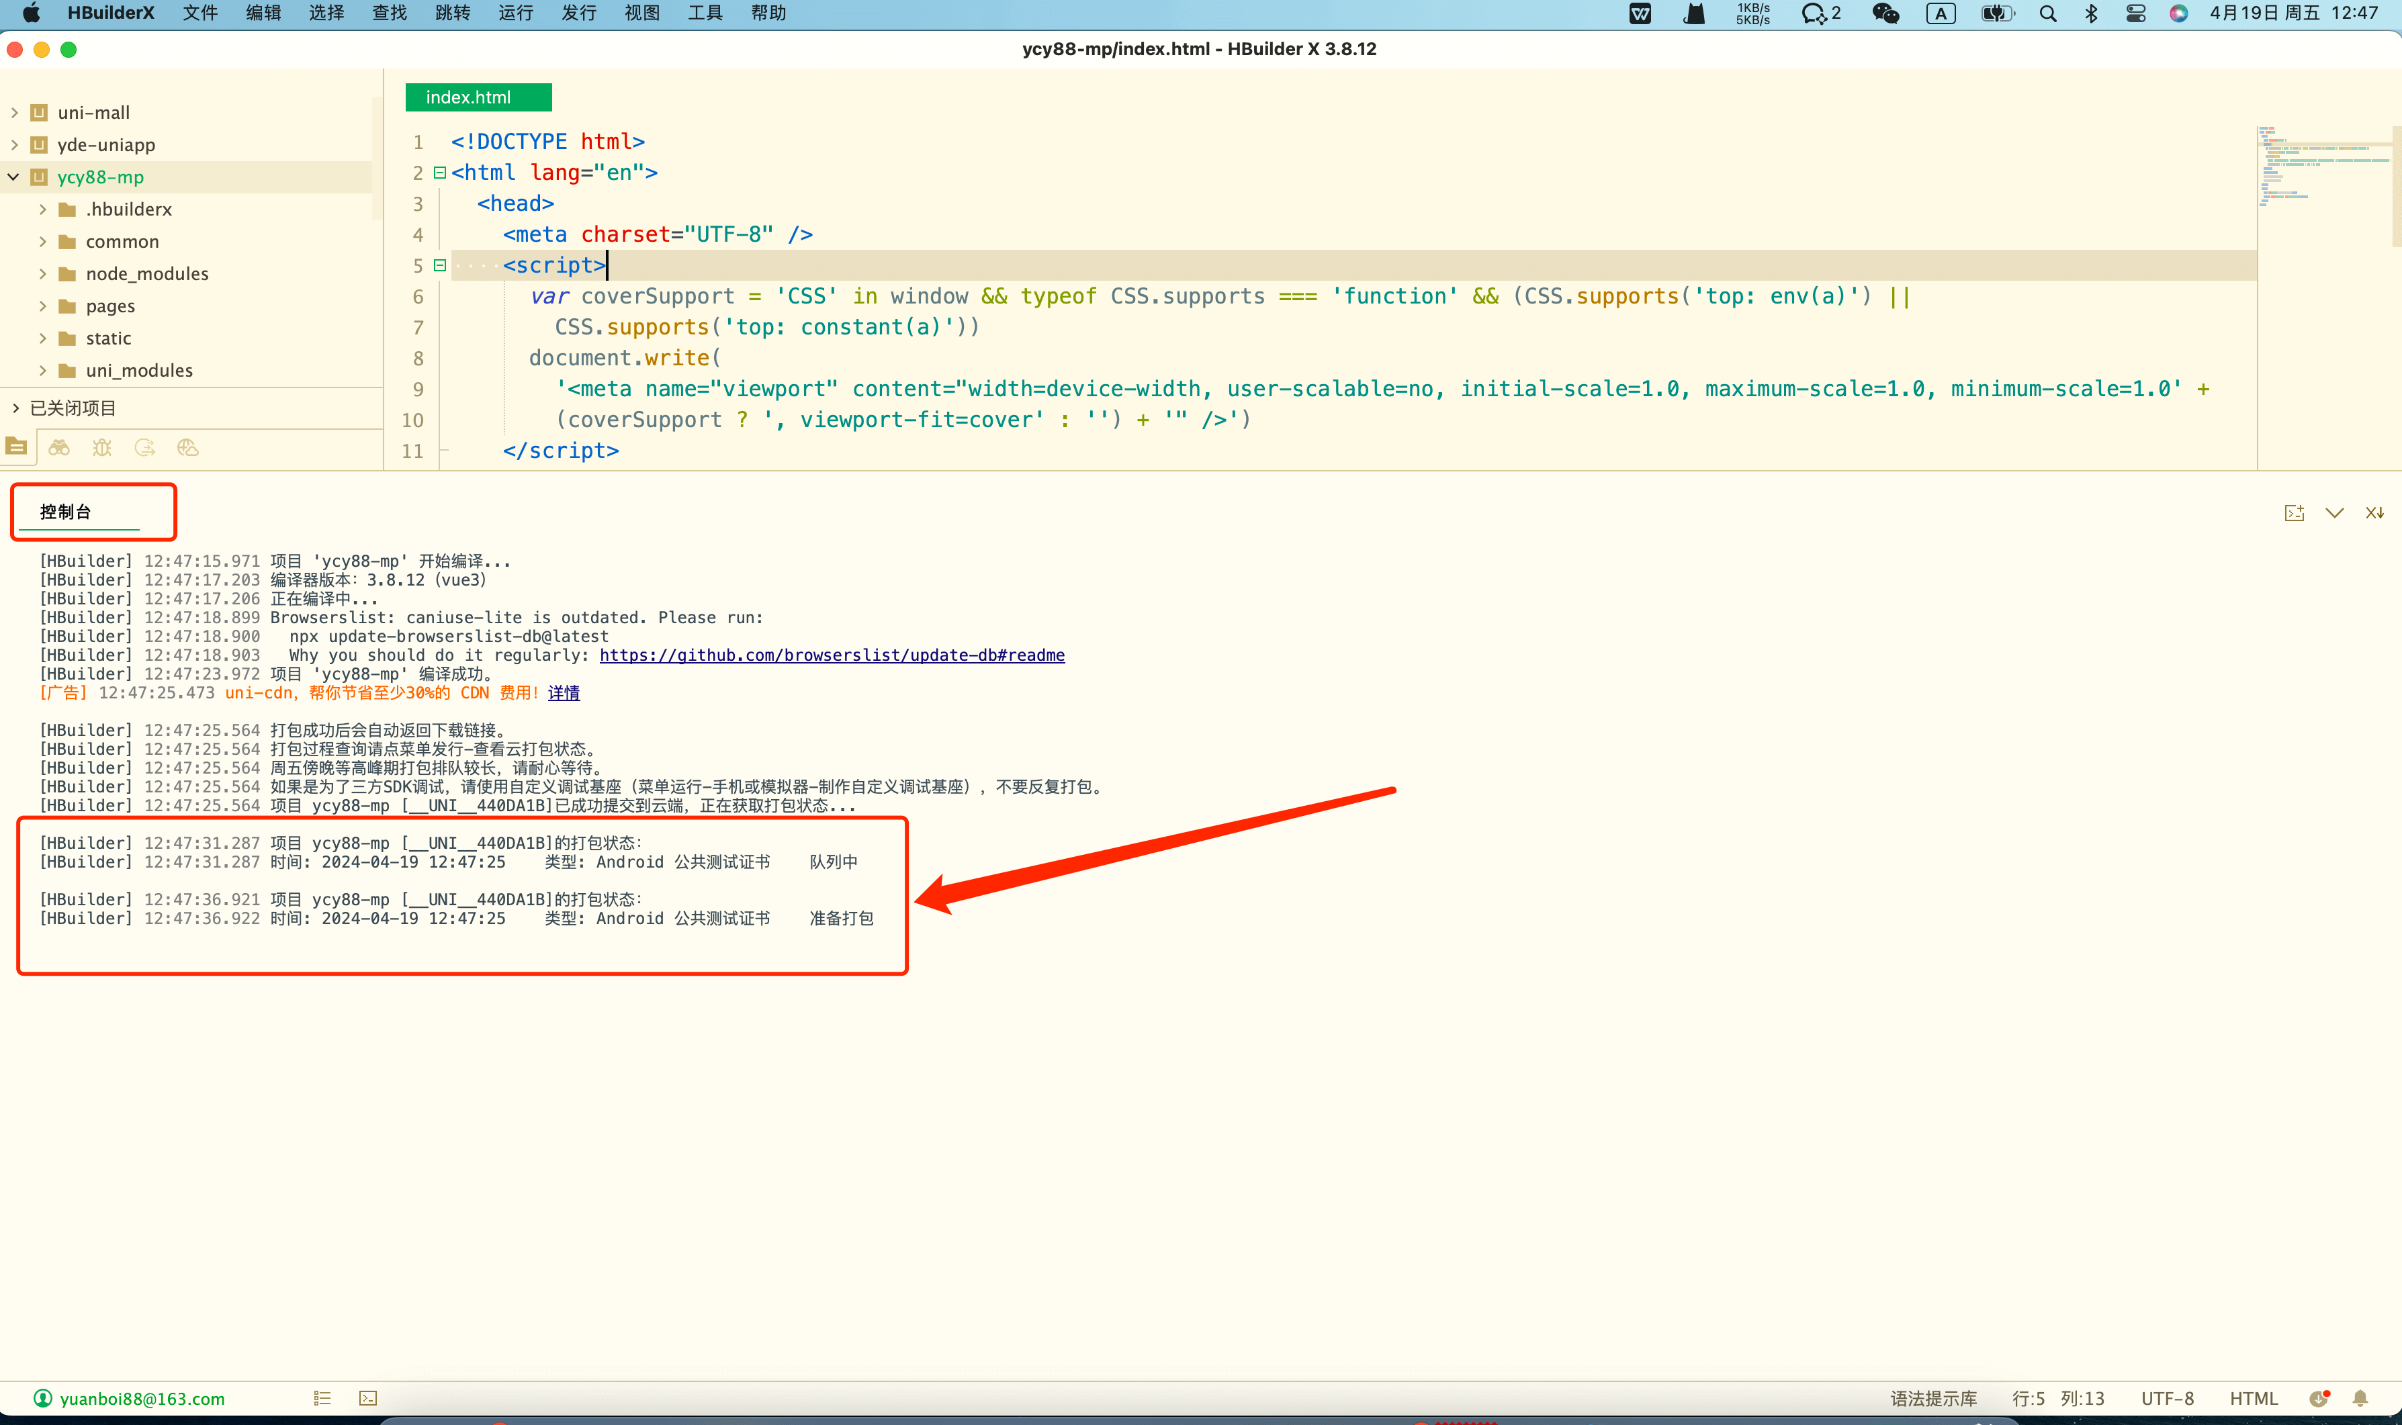
Task: Open new terminal from console toolbar
Action: (2293, 513)
